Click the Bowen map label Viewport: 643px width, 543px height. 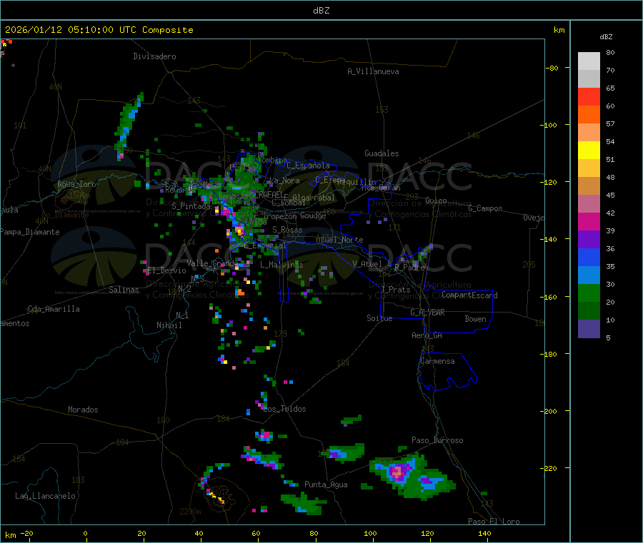pos(475,319)
